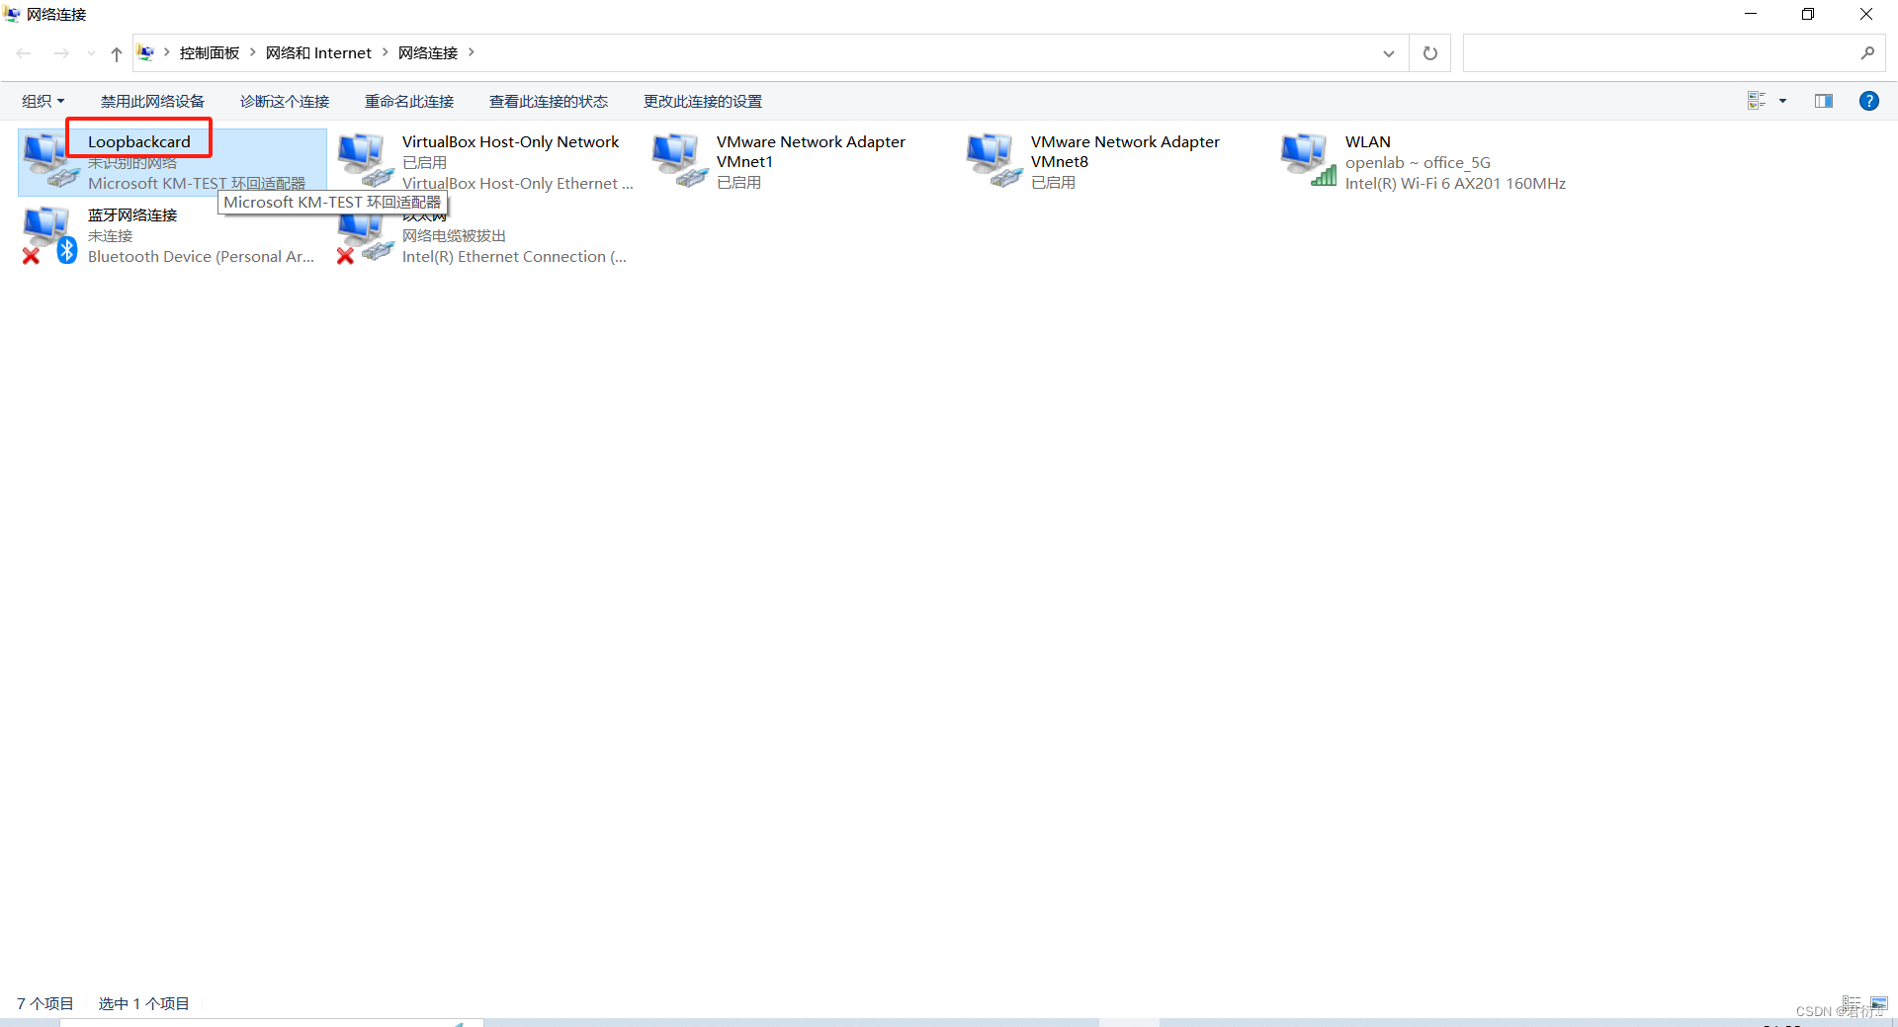Refresh the address bar location

[x=1429, y=53]
